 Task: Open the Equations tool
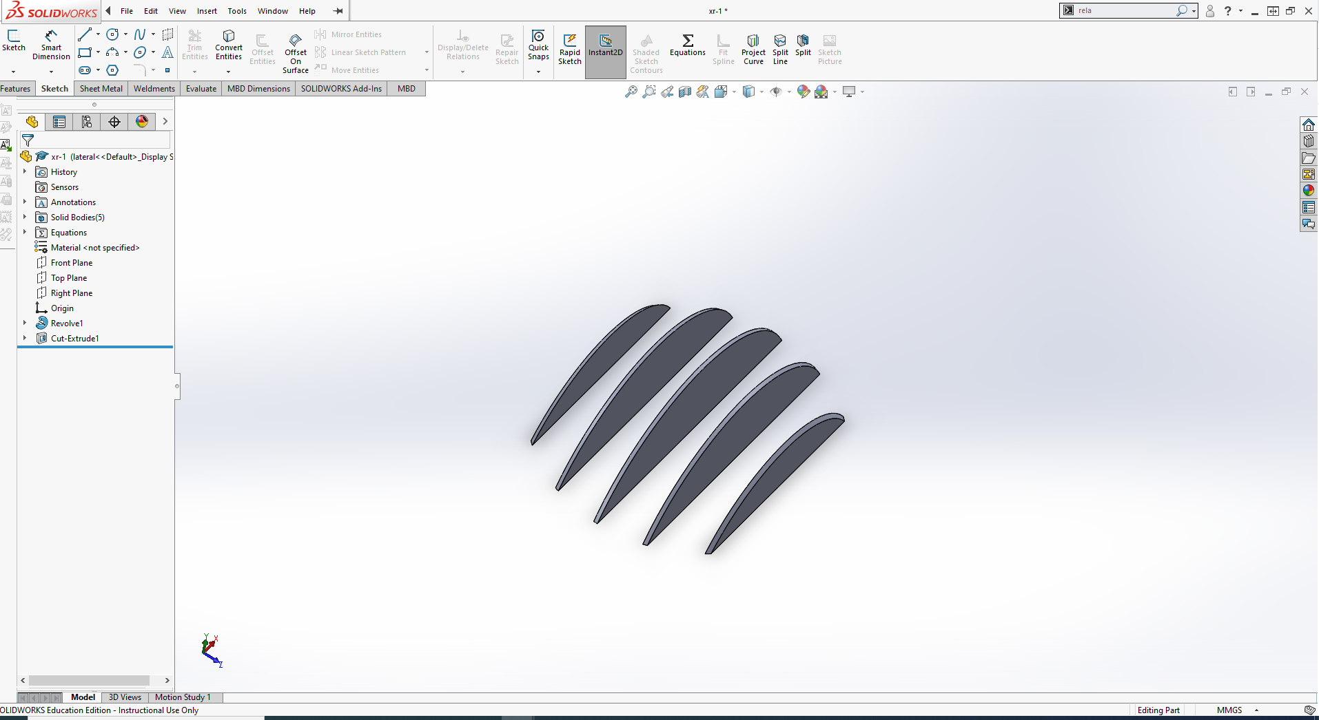point(688,45)
